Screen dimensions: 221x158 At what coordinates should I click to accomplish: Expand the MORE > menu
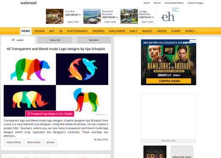(191, 31)
